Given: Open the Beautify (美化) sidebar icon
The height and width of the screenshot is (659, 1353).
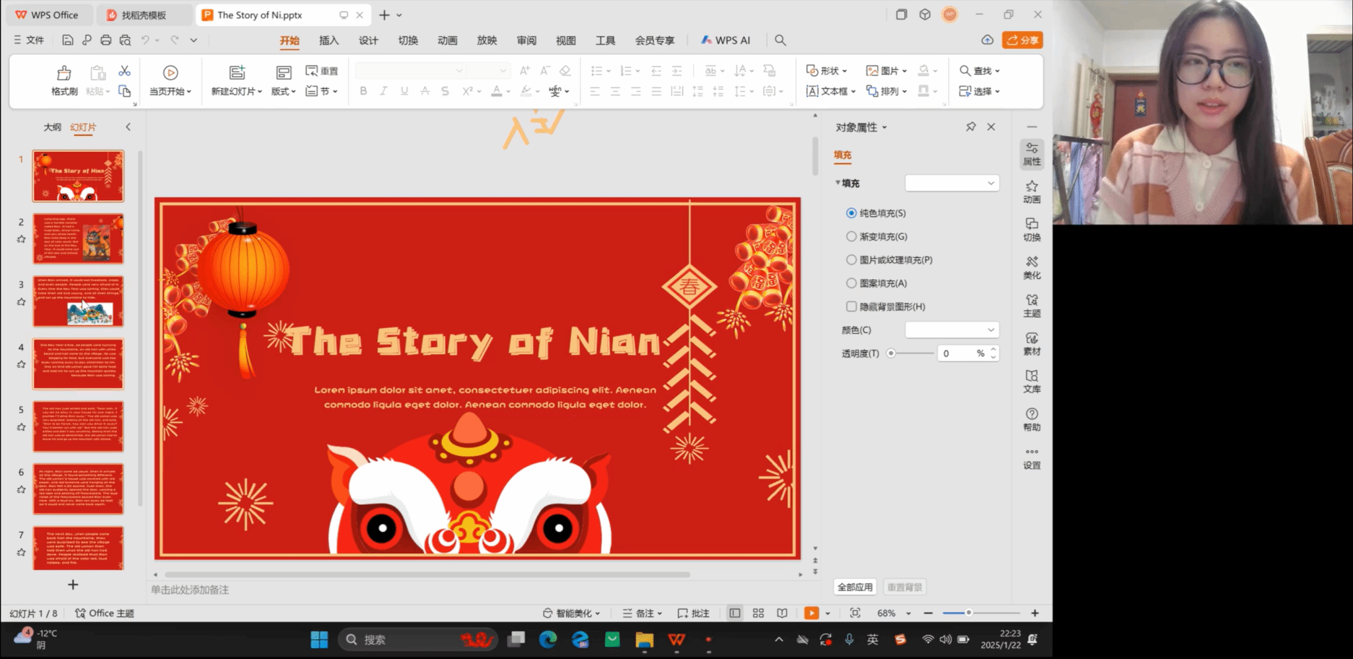Looking at the screenshot, I should 1031,267.
